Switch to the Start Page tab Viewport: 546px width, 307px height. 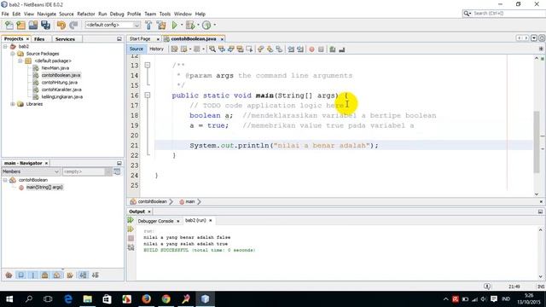140,39
